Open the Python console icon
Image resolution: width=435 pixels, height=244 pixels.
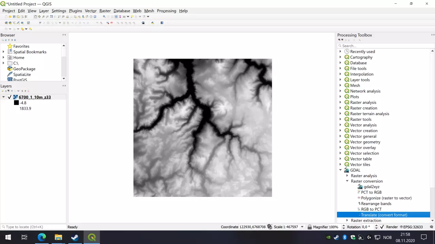(153, 23)
